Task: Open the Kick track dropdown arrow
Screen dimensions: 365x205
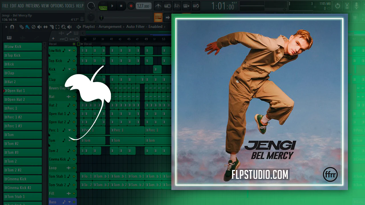Action: pyautogui.click(x=69, y=69)
